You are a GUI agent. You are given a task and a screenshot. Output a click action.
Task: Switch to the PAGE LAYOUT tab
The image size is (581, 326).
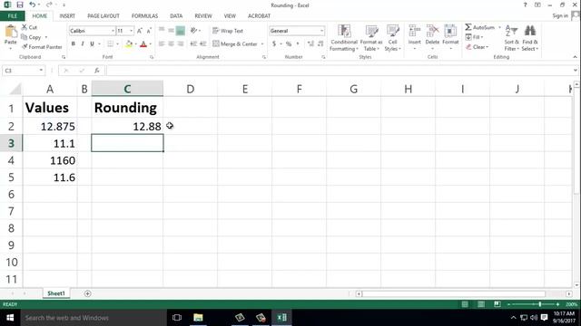point(103,16)
